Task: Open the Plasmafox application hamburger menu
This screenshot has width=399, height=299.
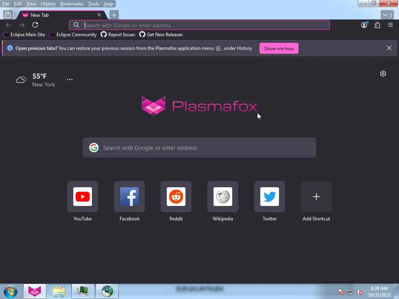Action: [390, 25]
